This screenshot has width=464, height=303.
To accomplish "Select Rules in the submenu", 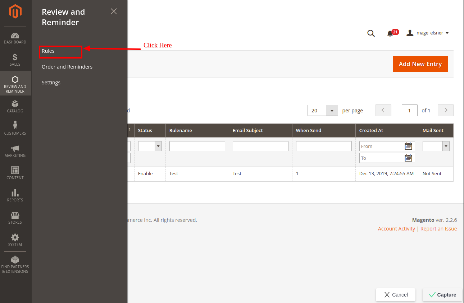I will 48,51.
